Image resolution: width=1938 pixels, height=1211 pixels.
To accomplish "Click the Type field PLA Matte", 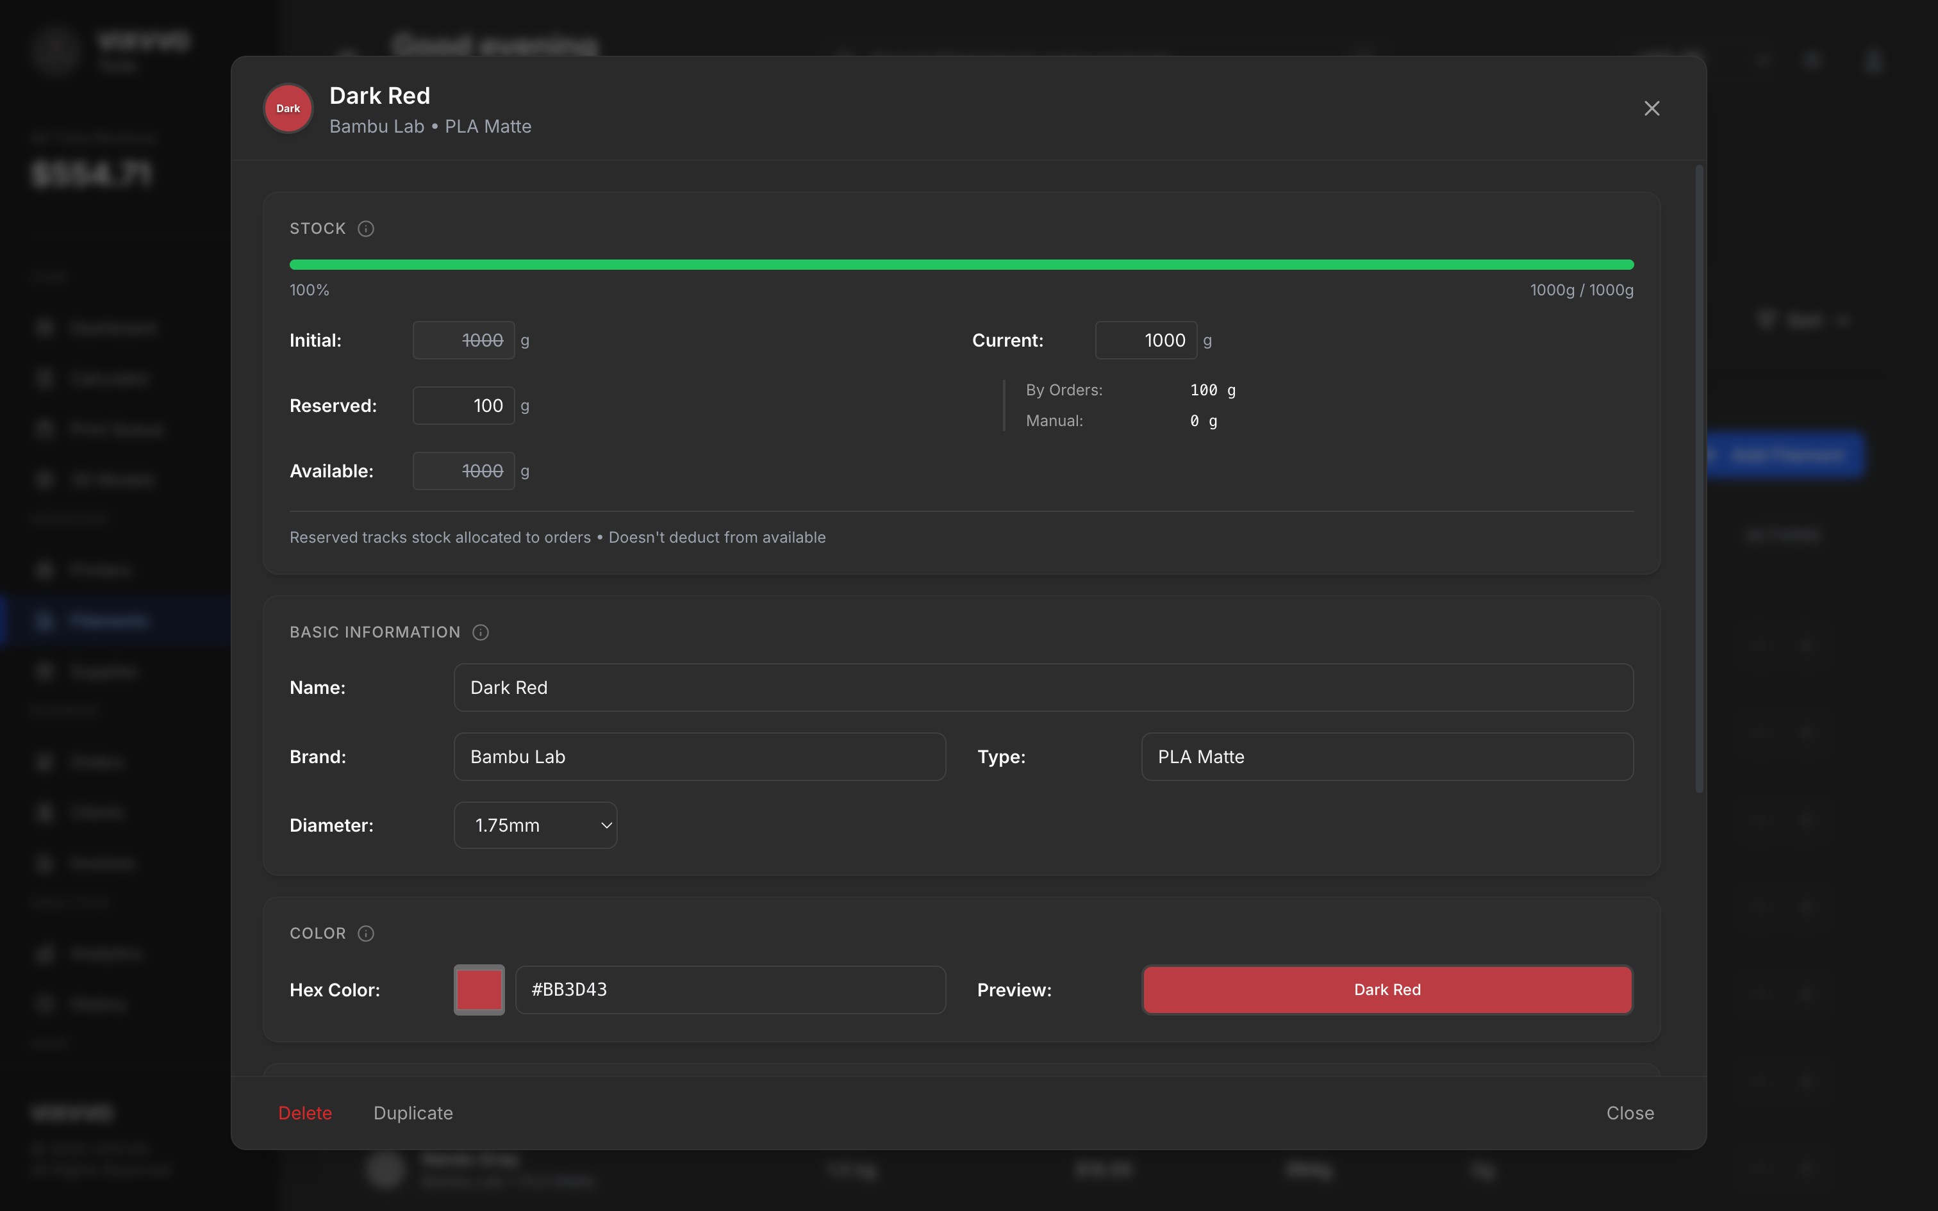I will click(1386, 757).
